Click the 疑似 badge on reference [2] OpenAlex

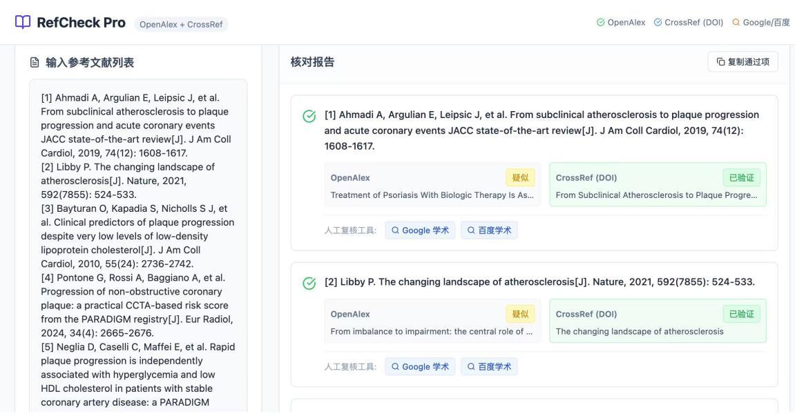(520, 315)
